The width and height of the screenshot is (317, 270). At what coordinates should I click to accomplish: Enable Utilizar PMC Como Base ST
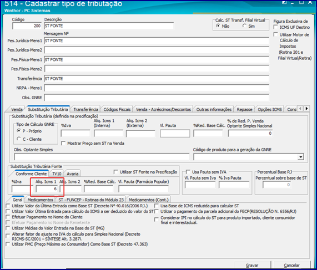[8, 244]
